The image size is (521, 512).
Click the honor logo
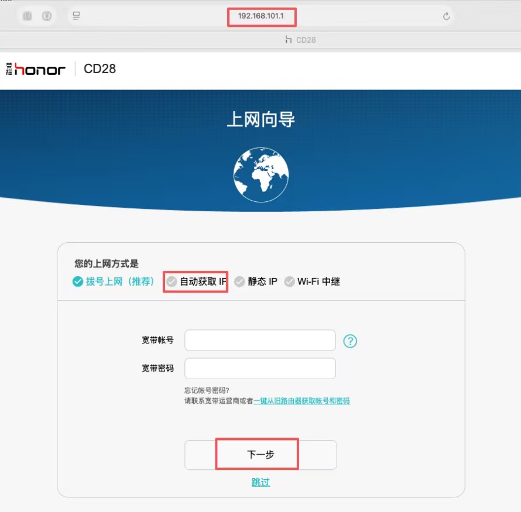[x=36, y=69]
